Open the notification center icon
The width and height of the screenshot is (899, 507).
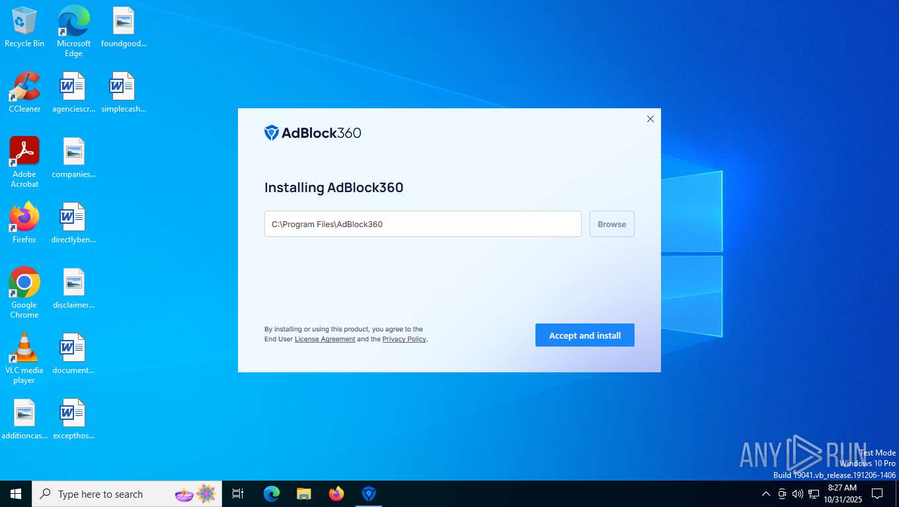click(877, 494)
